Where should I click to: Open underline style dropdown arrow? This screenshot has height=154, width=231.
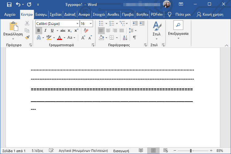[57, 31]
